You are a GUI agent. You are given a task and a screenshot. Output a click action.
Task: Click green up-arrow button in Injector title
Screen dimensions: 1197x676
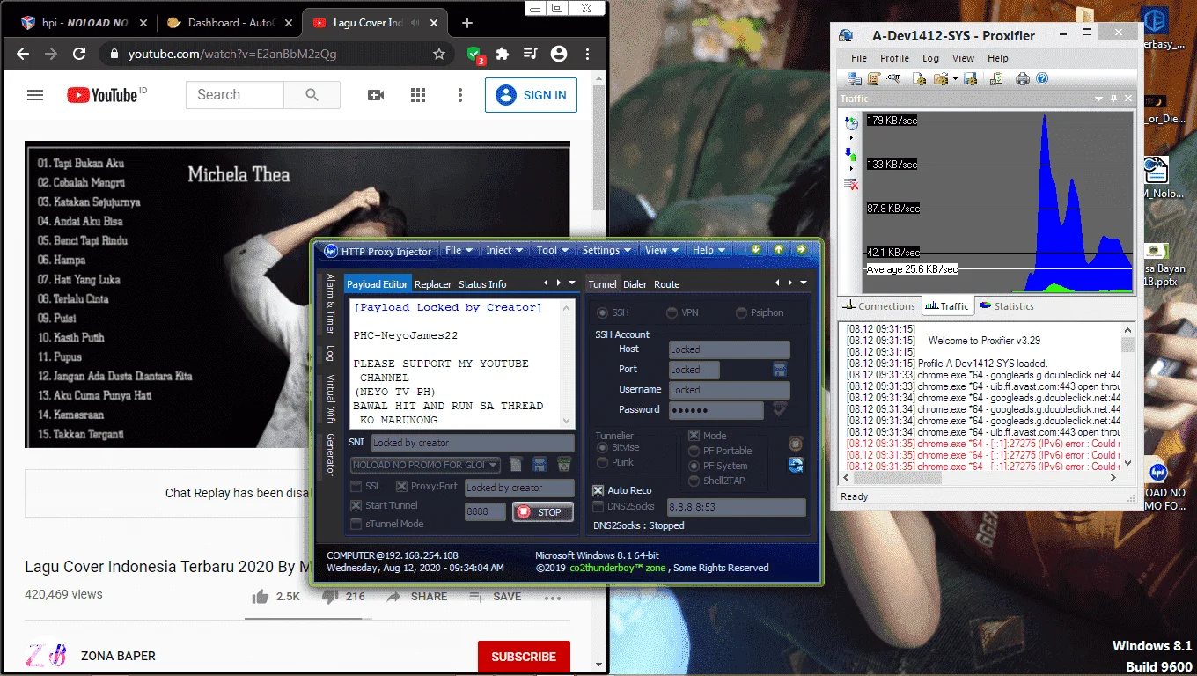point(778,250)
